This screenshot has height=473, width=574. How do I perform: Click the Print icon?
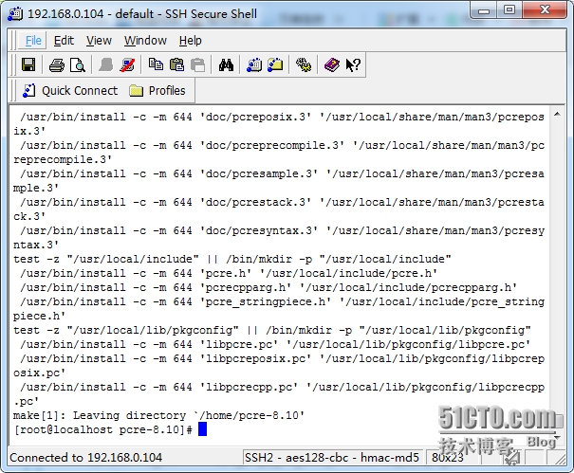click(57, 65)
